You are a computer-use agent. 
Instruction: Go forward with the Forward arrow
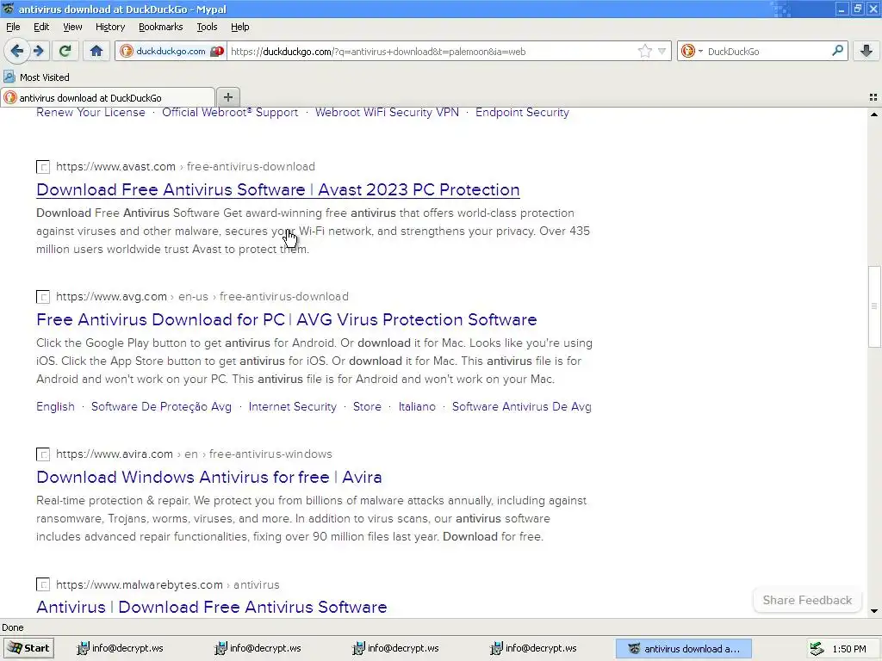tap(38, 51)
